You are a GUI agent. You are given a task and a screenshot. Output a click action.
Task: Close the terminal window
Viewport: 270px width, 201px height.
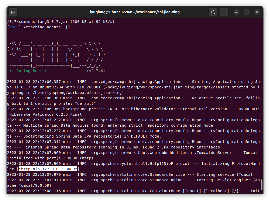click(x=257, y=12)
